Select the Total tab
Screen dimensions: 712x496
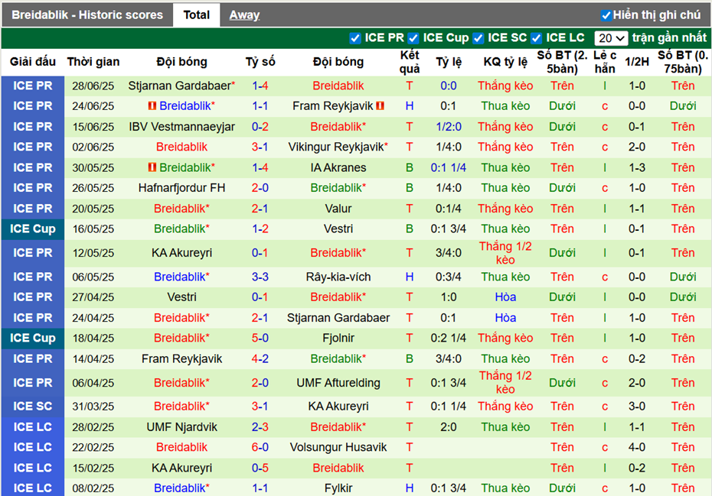pos(196,15)
